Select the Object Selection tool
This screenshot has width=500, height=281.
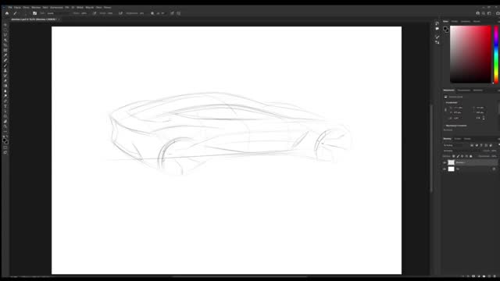5,40
